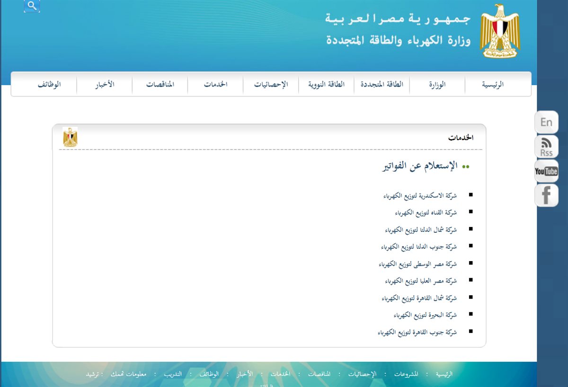Image resolution: width=568 pixels, height=387 pixels.
Task: Click the جمهورية مصر العربية header text
Action: click(399, 19)
